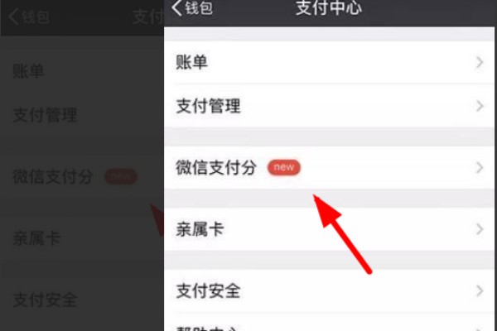Open 亲属卡 in the bright panel
Viewport: 497px width, 331px height.
click(329, 229)
